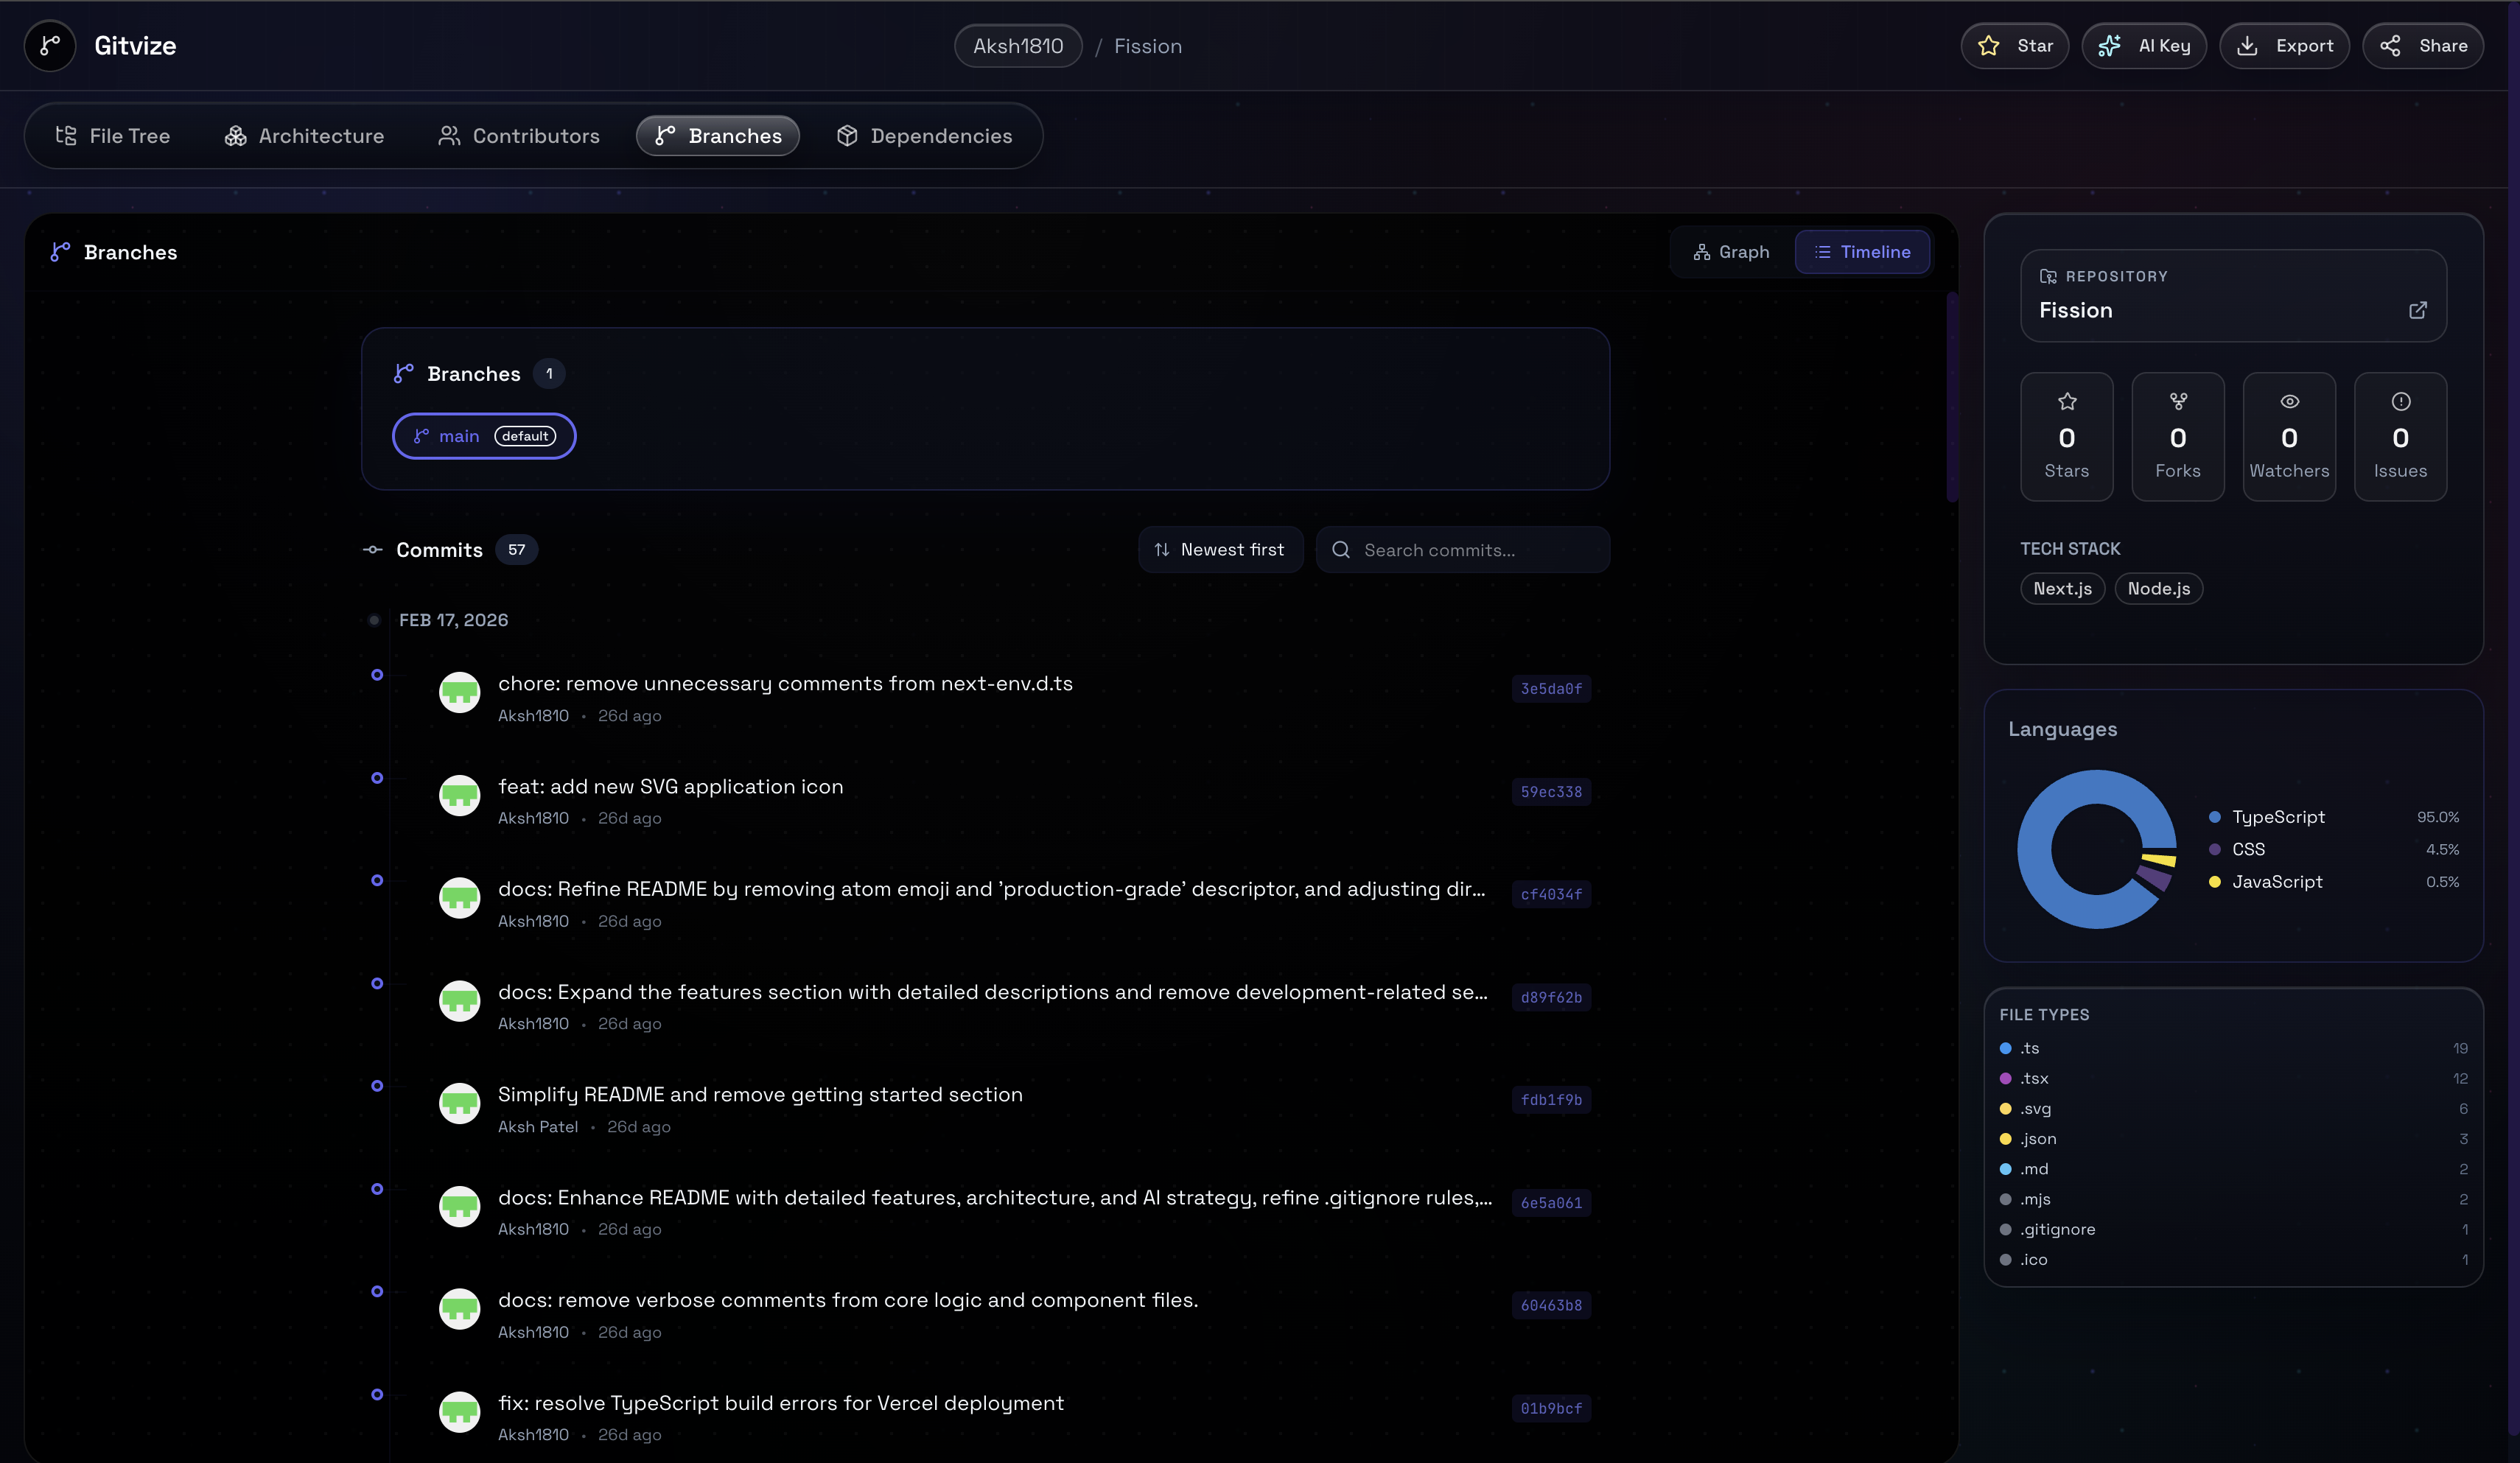
Task: Switch to Graph view
Action: pyautogui.click(x=1732, y=252)
